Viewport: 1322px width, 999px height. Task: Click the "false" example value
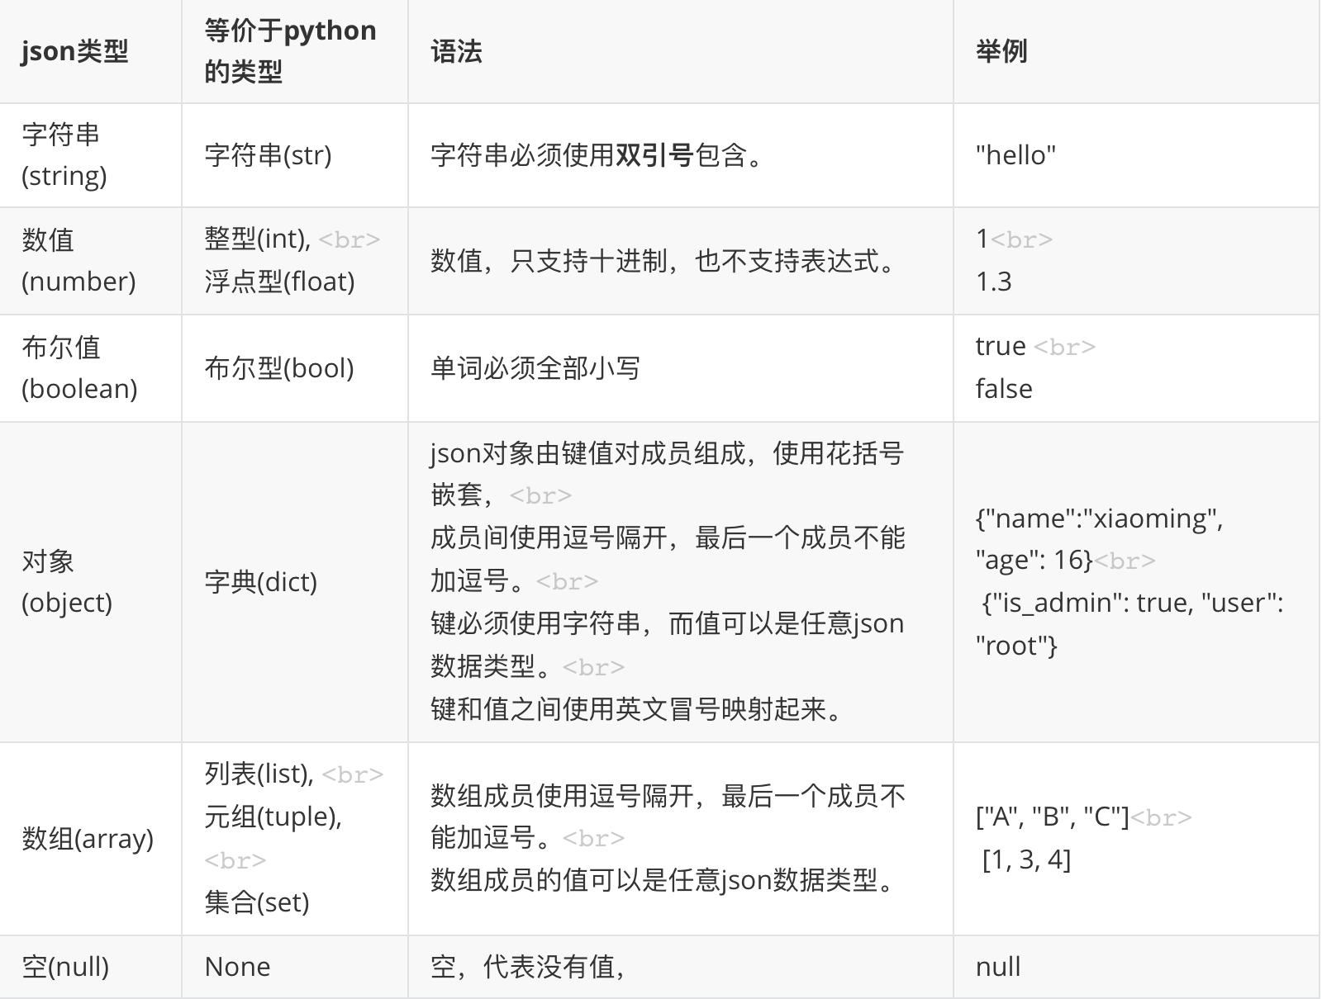(1004, 389)
